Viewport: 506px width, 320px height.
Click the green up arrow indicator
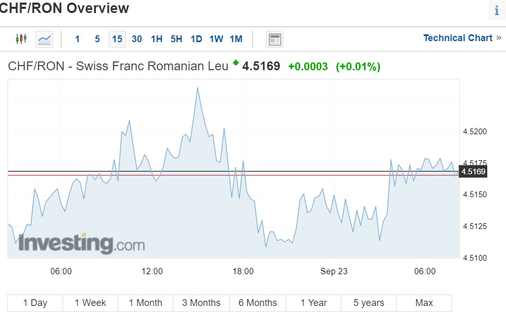(x=236, y=63)
